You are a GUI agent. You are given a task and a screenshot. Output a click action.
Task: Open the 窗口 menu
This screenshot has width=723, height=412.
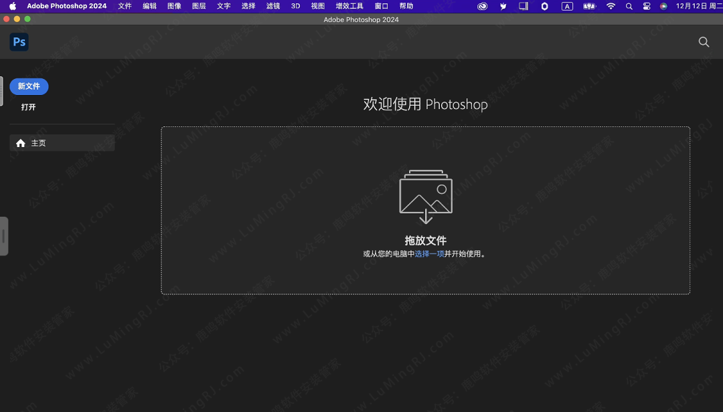(380, 6)
